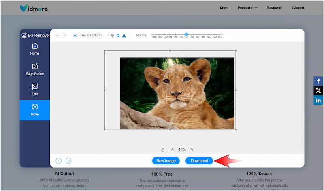Share on X (Twitter)
The image size is (324, 191).
pyautogui.click(x=318, y=90)
